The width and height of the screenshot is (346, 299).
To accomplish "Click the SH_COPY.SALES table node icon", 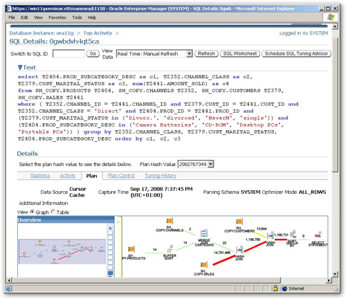I will [203, 264].
